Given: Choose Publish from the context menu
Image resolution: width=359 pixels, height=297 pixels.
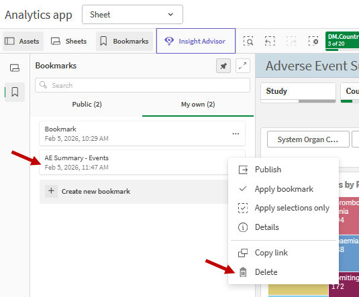Looking at the screenshot, I should [x=283, y=170].
